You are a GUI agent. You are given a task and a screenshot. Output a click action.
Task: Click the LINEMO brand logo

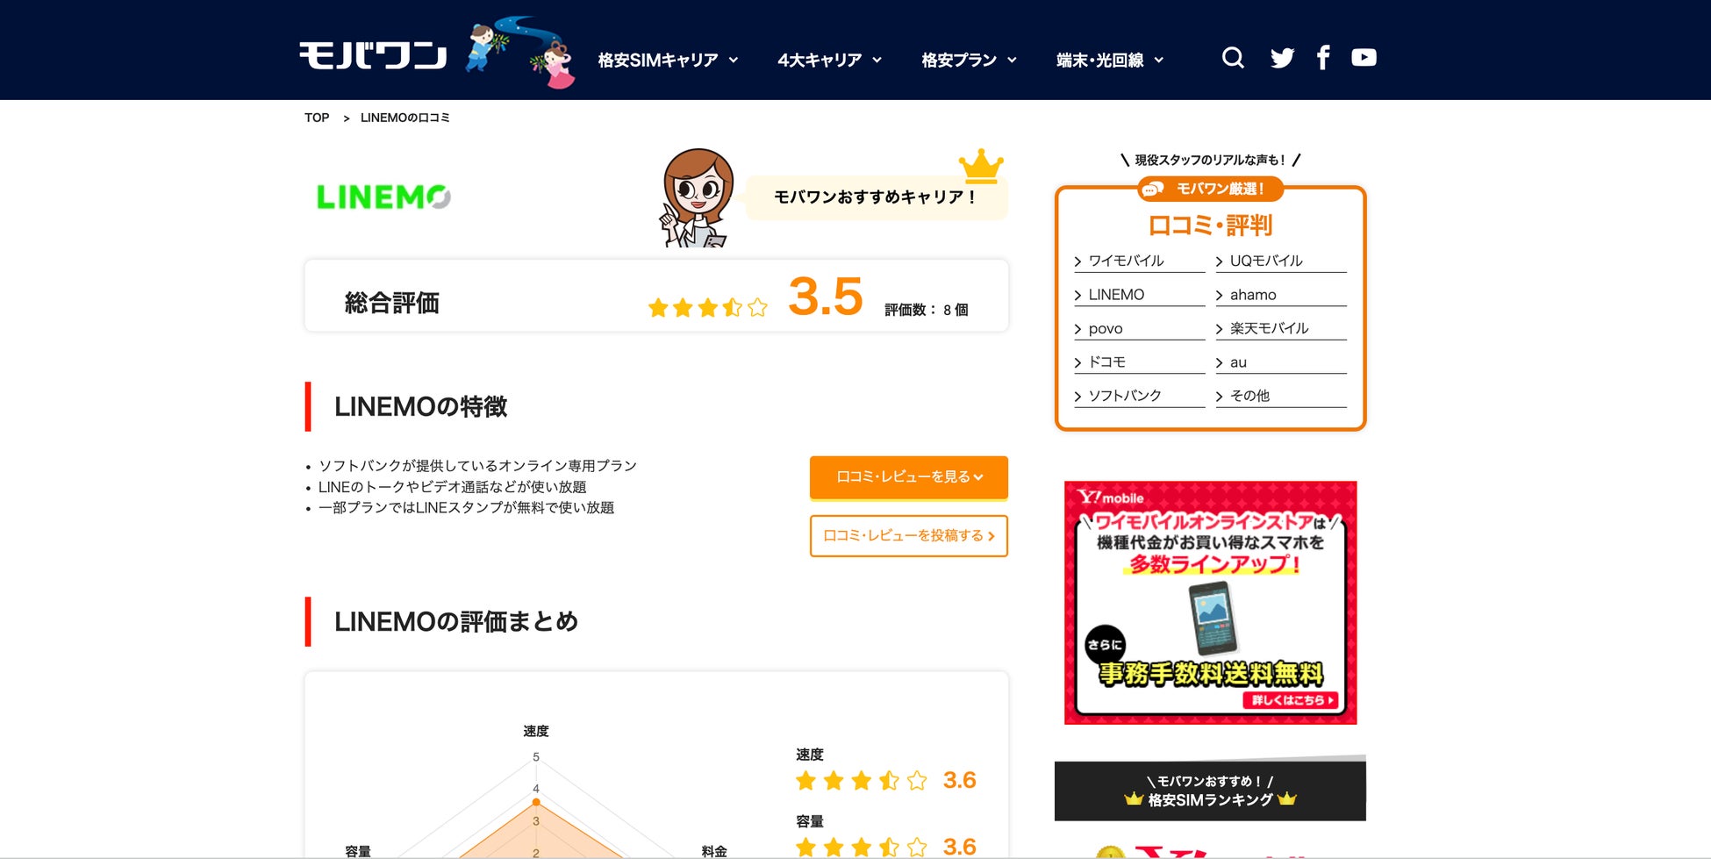[x=383, y=197]
